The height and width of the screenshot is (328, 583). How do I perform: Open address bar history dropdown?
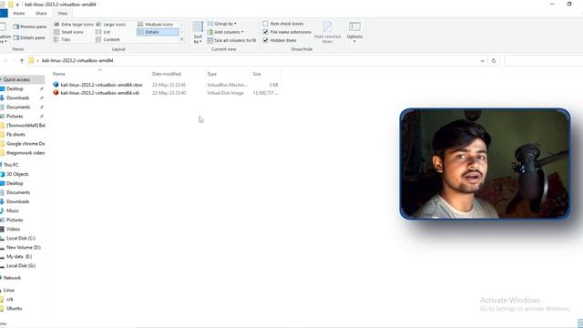tap(482, 61)
